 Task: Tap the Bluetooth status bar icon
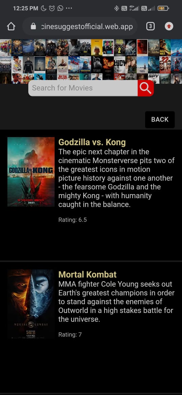(x=116, y=8)
